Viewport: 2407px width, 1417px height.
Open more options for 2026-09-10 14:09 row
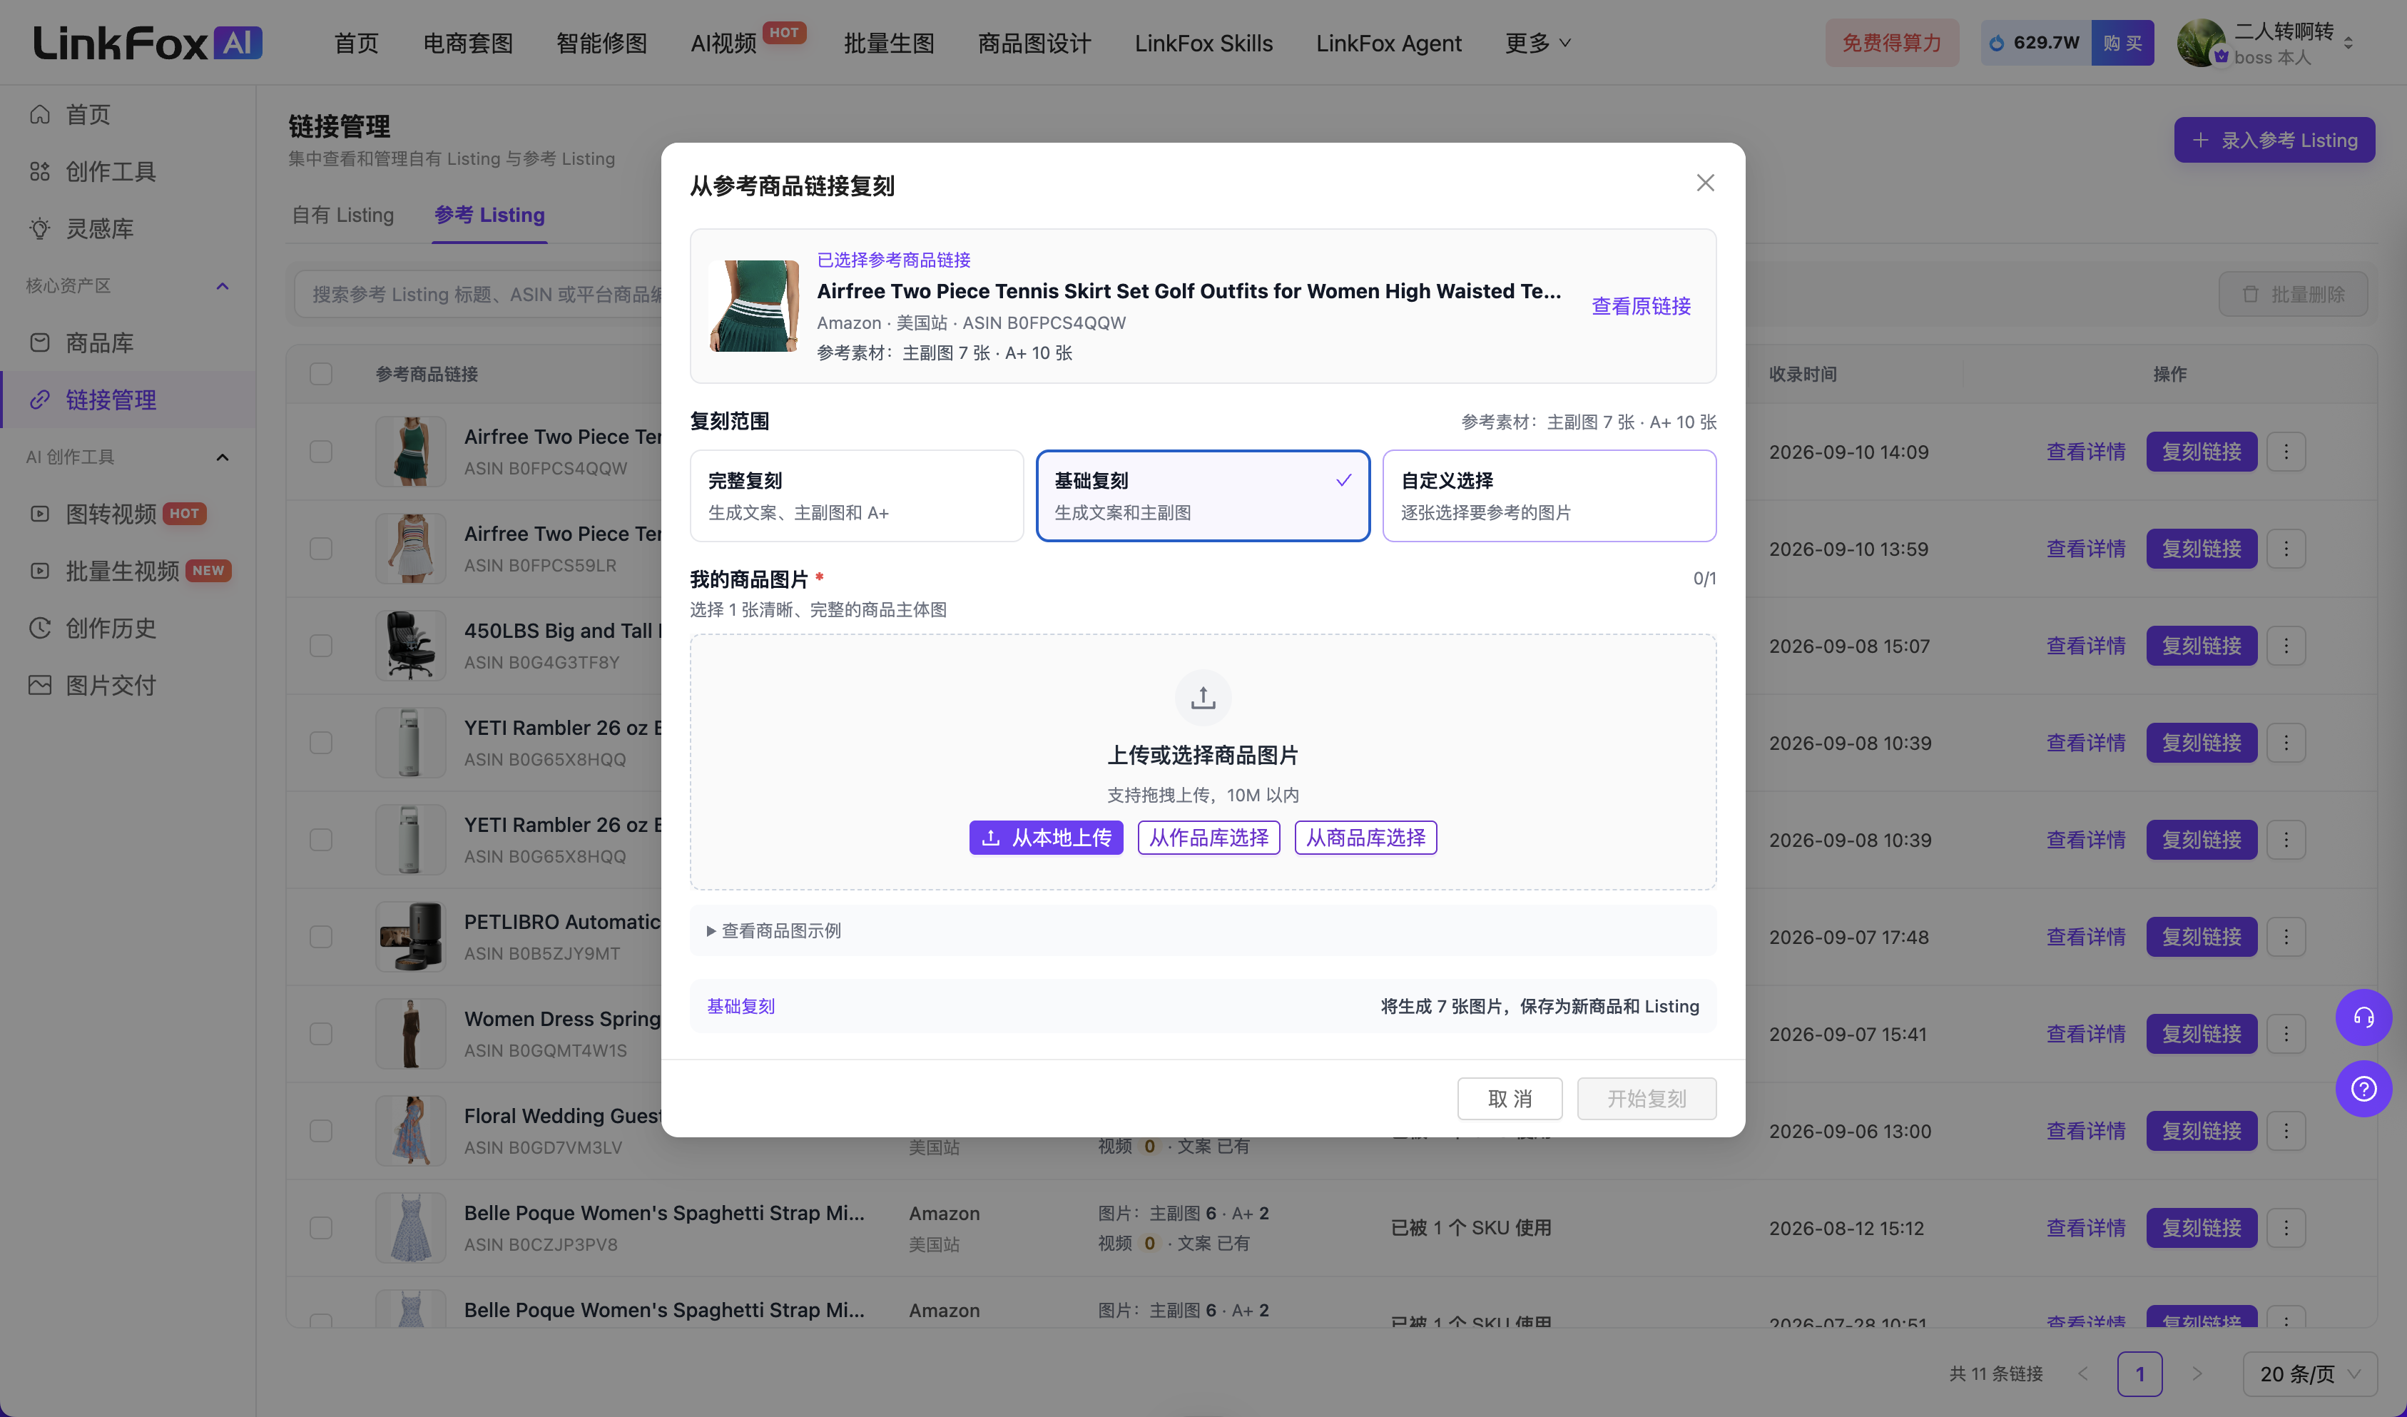(2286, 452)
